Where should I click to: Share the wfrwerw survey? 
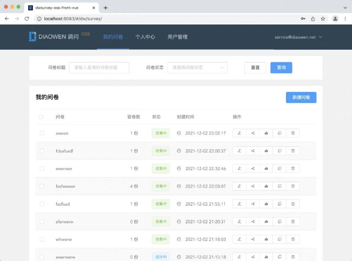click(x=253, y=239)
